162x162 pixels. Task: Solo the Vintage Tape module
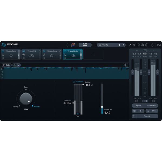(x=3, y=55)
